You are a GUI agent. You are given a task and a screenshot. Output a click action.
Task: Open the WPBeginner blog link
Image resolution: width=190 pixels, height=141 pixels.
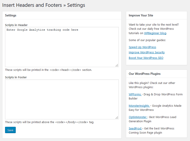pyautogui.click(x=155, y=33)
